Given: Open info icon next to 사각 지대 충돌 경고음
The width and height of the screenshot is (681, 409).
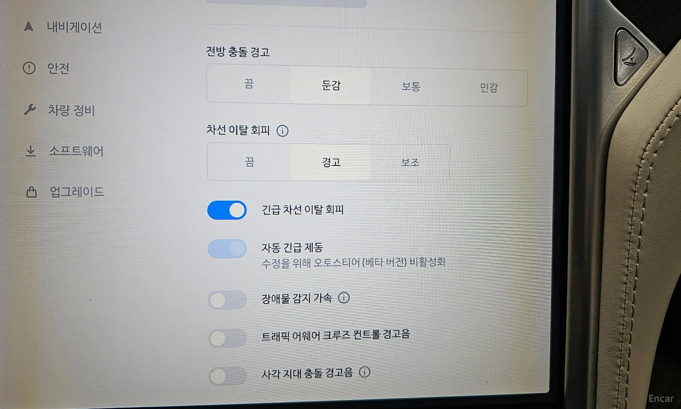Looking at the screenshot, I should pyautogui.click(x=365, y=372).
